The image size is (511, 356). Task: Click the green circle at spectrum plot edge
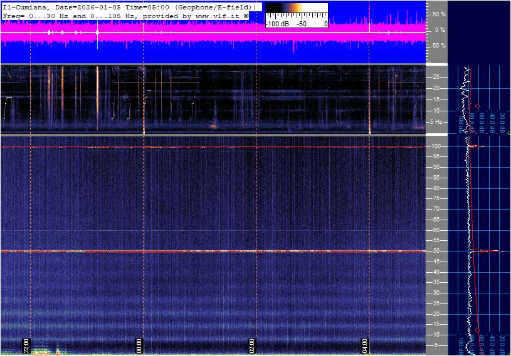(509, 133)
